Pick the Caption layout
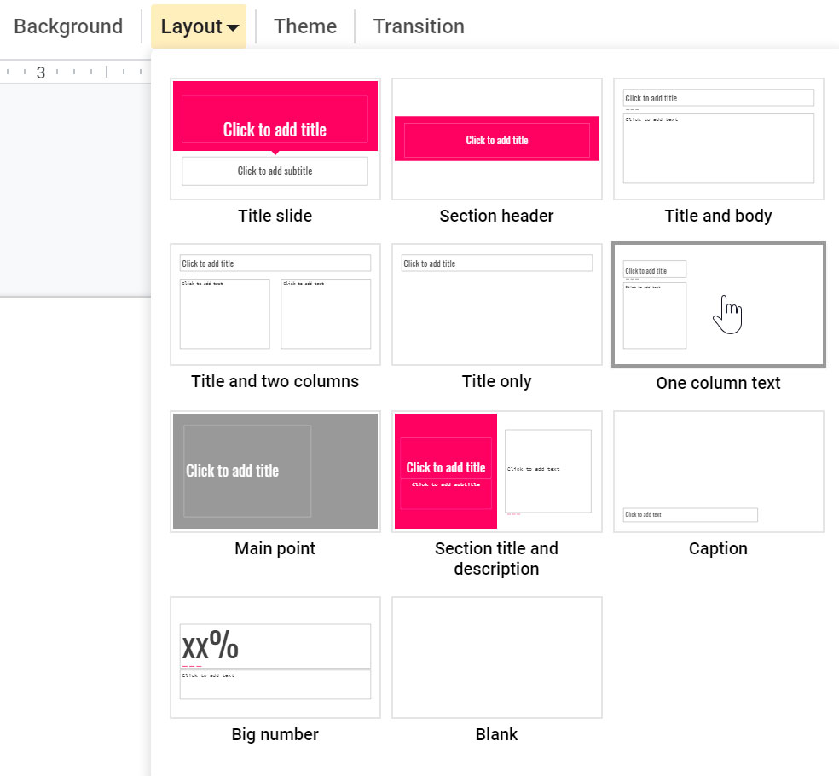Screen dimensions: 839x776 tap(718, 471)
